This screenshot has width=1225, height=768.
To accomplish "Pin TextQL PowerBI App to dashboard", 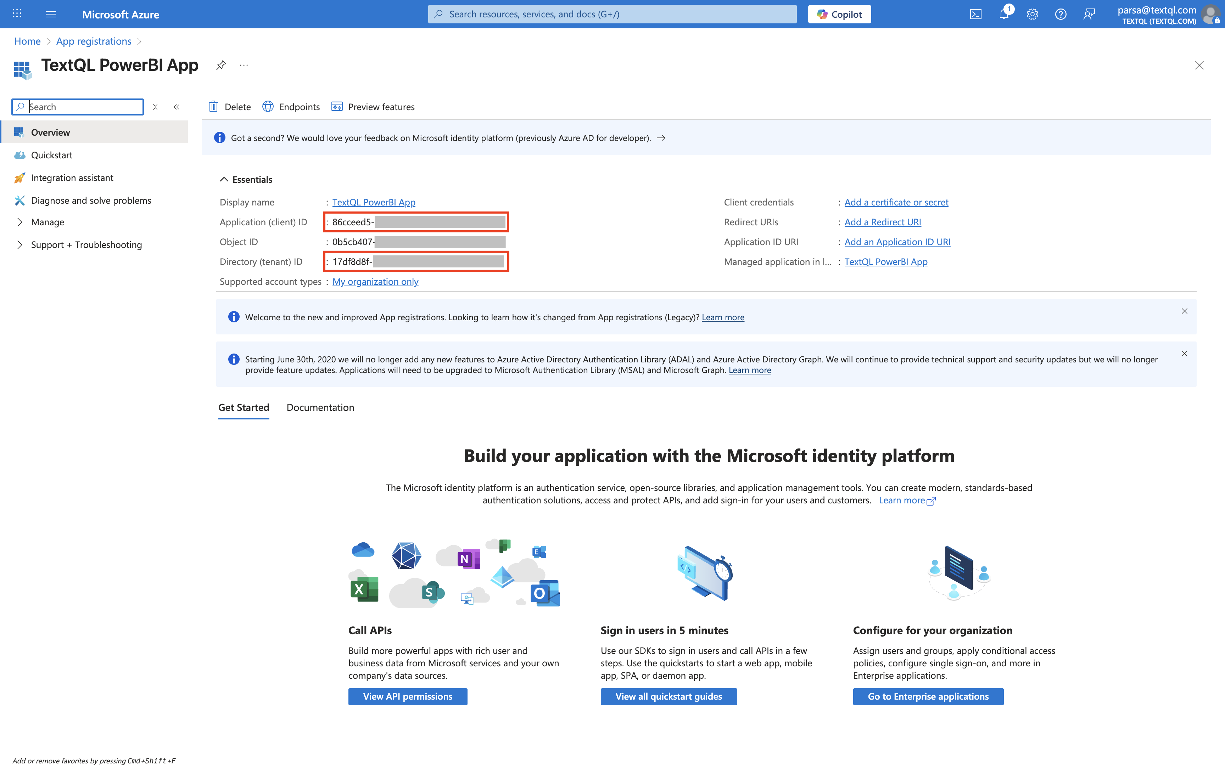I will 221,65.
